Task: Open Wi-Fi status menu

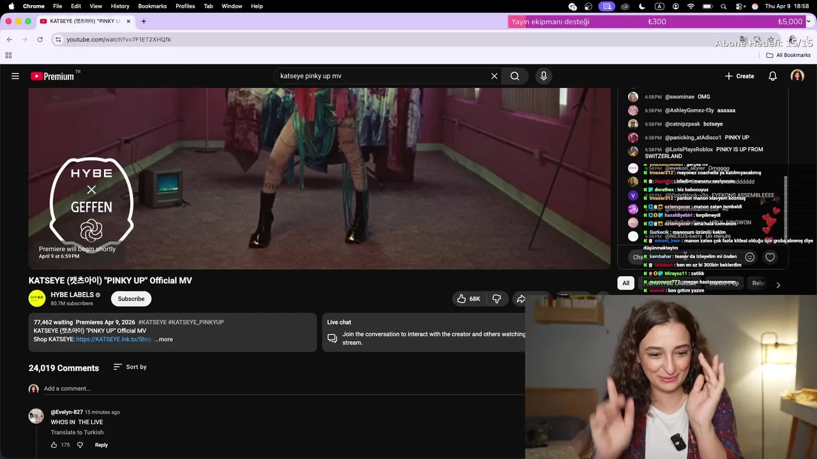Action: click(691, 6)
